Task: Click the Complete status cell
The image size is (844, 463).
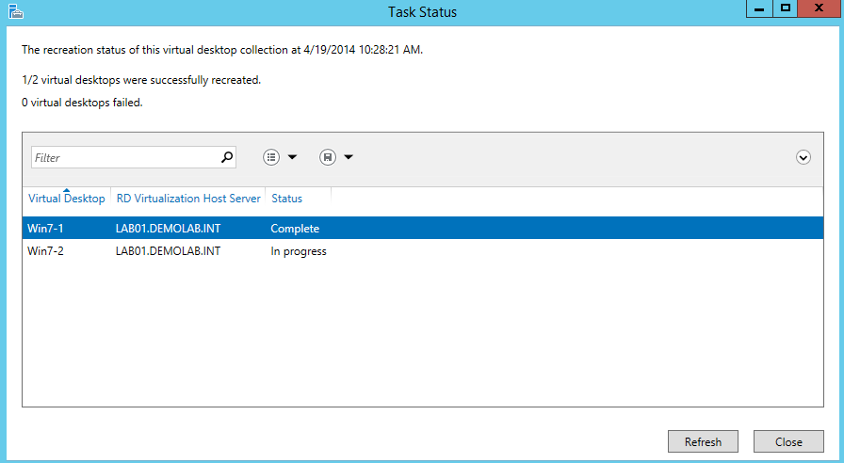Action: click(x=295, y=229)
